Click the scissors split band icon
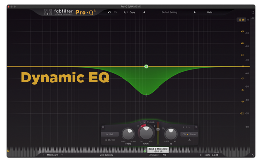The width and height of the screenshot is (262, 162). tap(190, 140)
